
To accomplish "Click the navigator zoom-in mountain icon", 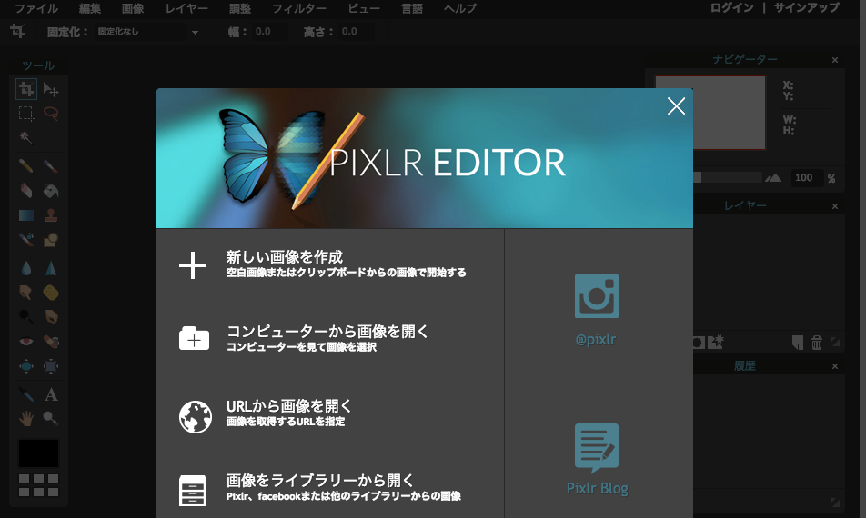I will pos(773,177).
